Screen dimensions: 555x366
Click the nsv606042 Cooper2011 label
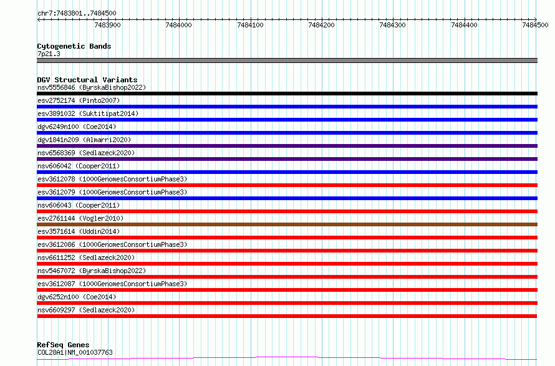79,166
